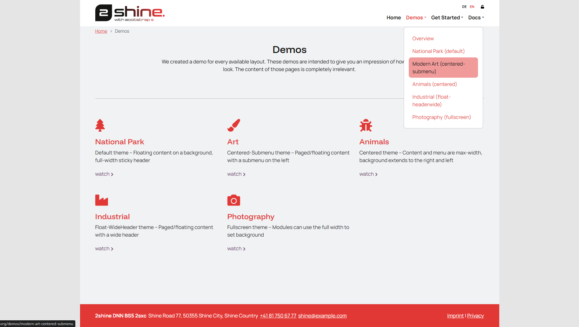Click watch link under National Park
This screenshot has height=327, width=579.
point(104,174)
